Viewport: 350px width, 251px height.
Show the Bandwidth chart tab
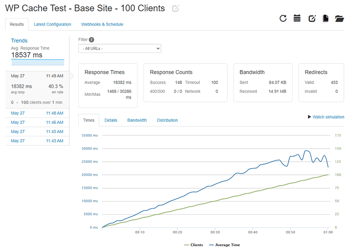tap(137, 120)
